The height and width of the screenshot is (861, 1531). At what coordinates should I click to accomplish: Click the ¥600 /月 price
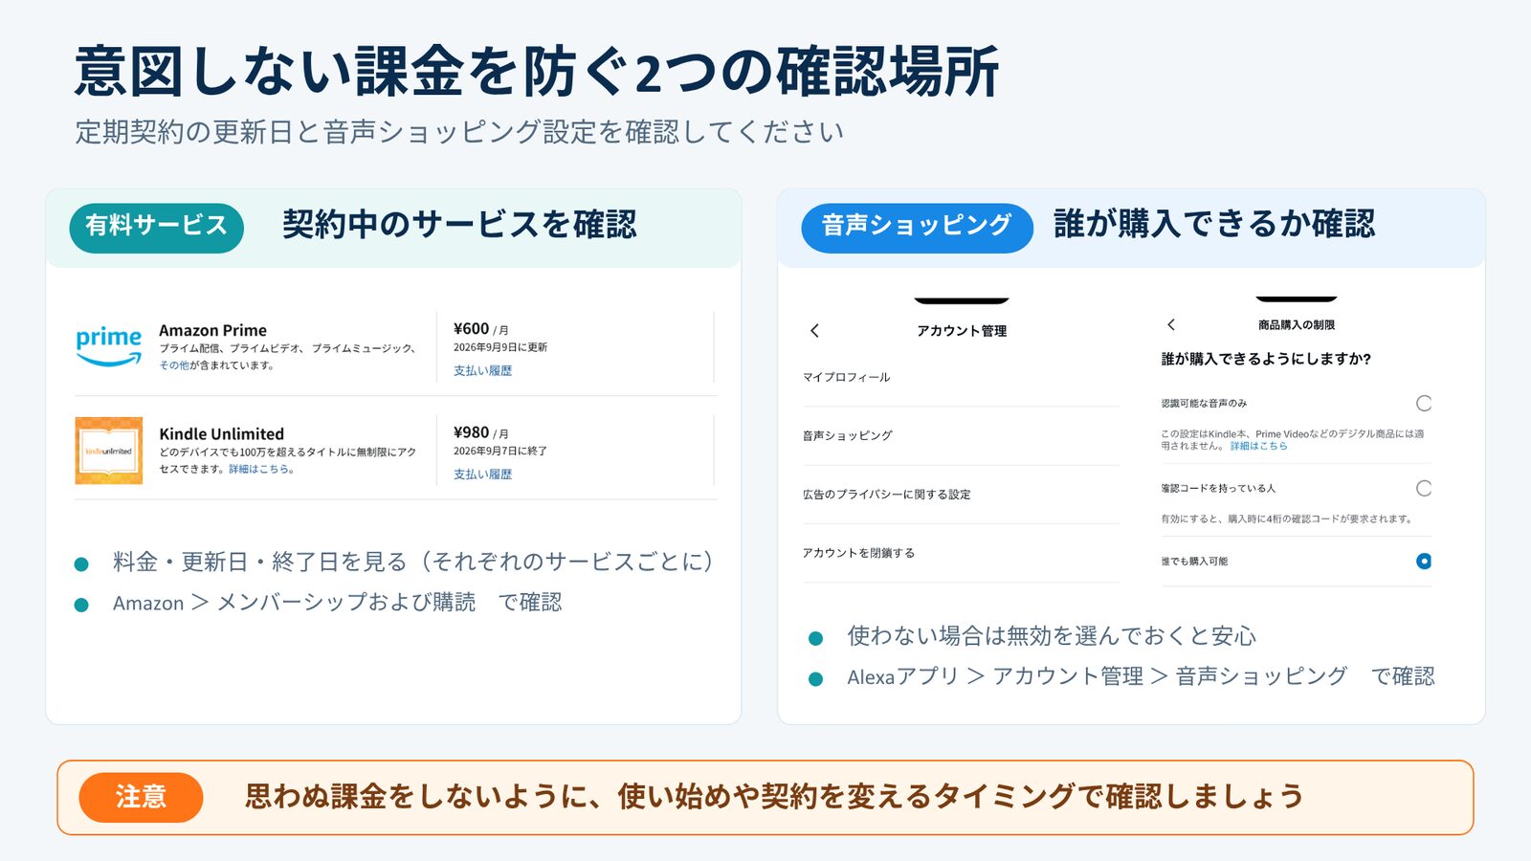(x=480, y=329)
